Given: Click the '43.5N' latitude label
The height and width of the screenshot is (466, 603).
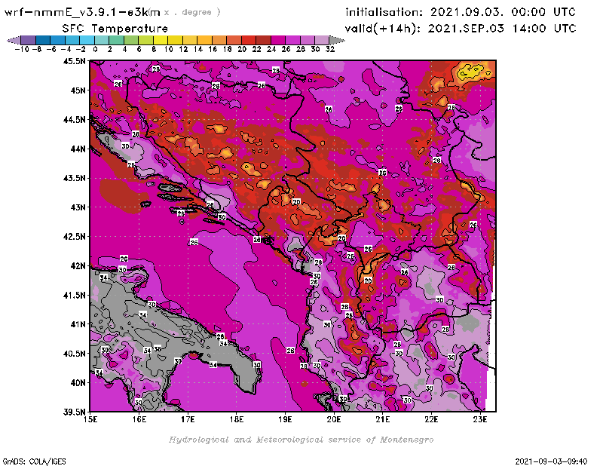Looking at the screenshot, I should (74, 178).
